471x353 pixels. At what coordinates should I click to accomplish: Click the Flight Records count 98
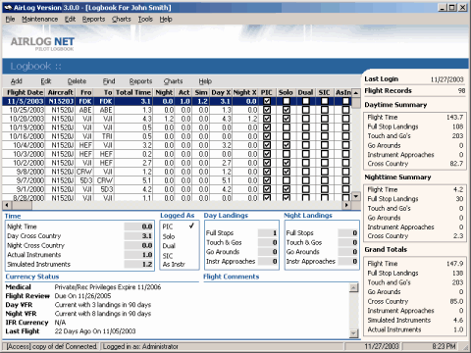coord(461,90)
